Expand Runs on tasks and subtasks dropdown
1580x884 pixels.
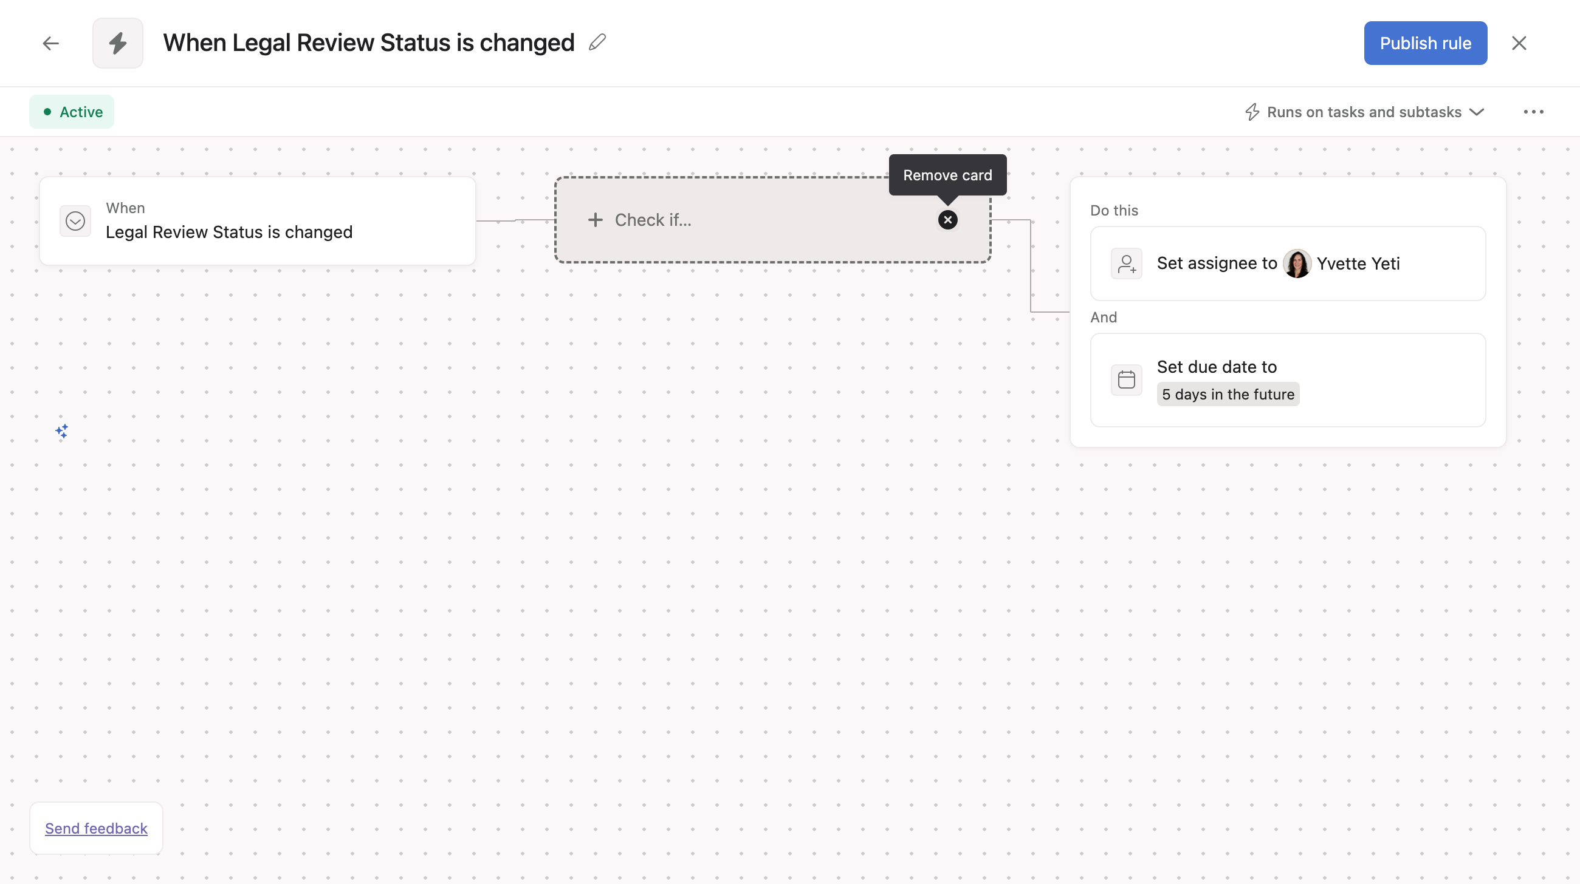pyautogui.click(x=1365, y=112)
